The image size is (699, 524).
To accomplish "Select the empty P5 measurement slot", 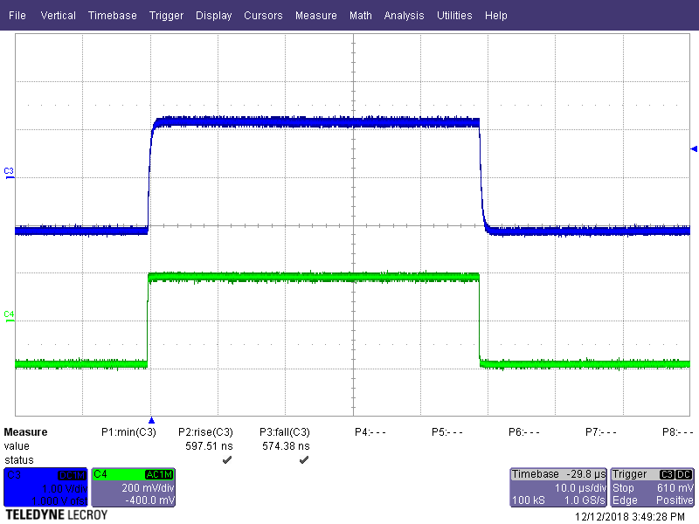I will click(x=447, y=432).
